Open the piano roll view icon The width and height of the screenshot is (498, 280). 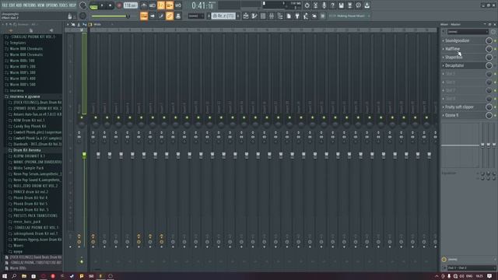point(254,16)
